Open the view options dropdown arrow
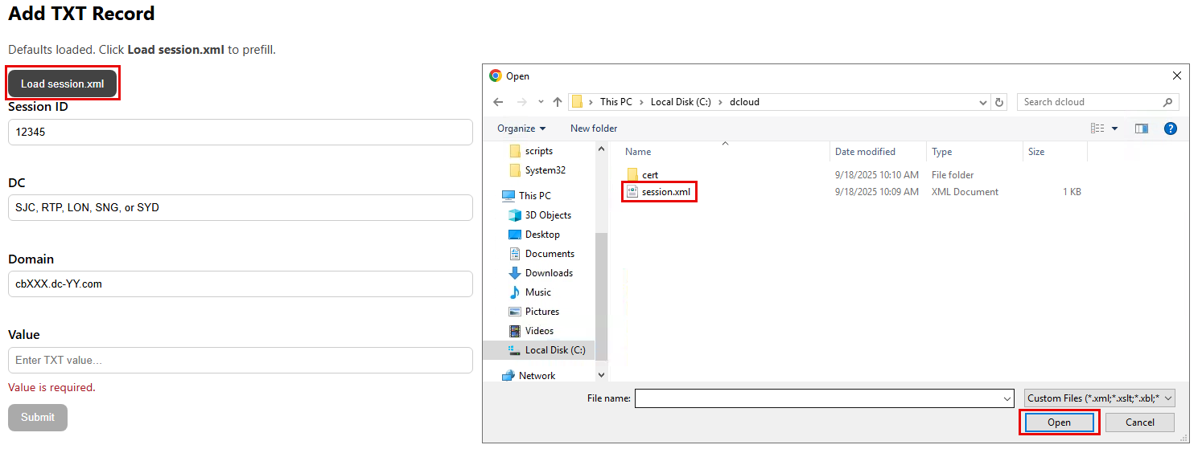Screen dimensions: 1198x449 click(x=1114, y=129)
